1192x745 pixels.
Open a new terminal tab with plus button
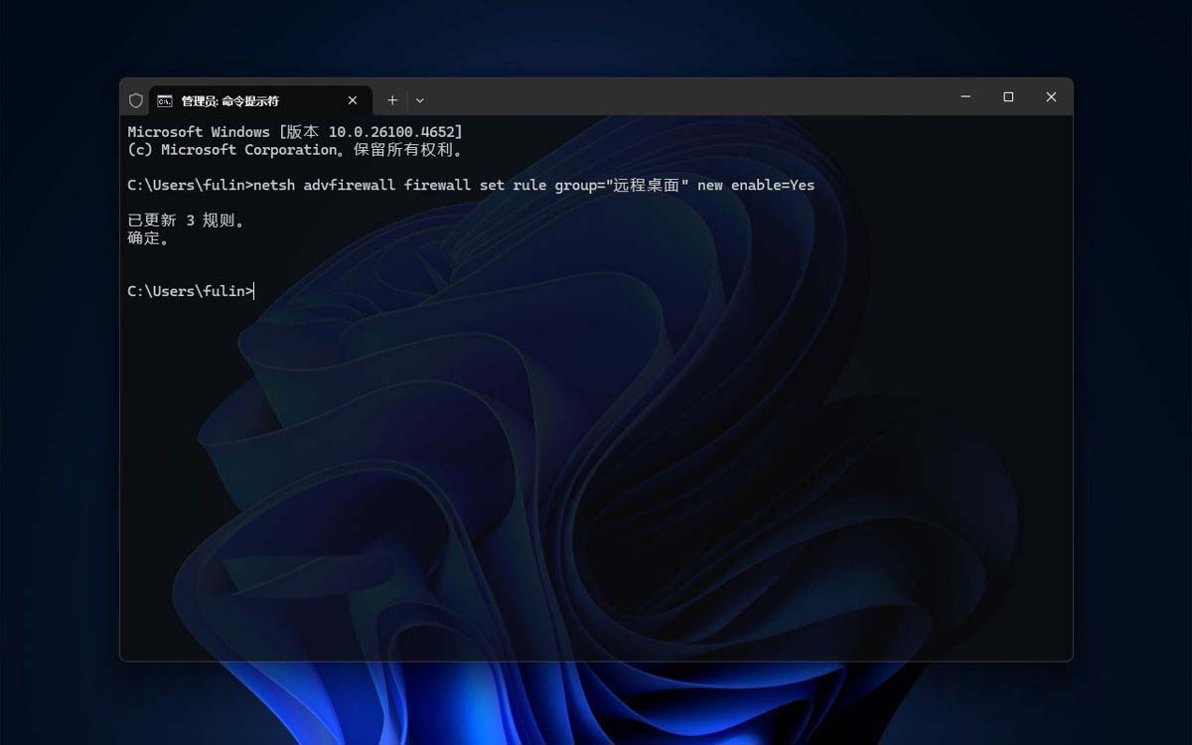pos(392,100)
